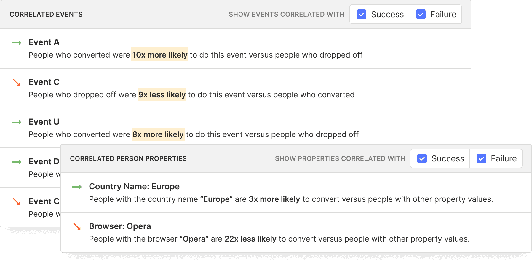This screenshot has width=532, height=262.
Task: Toggle Failure checkbox for person properties
Action: [x=481, y=158]
